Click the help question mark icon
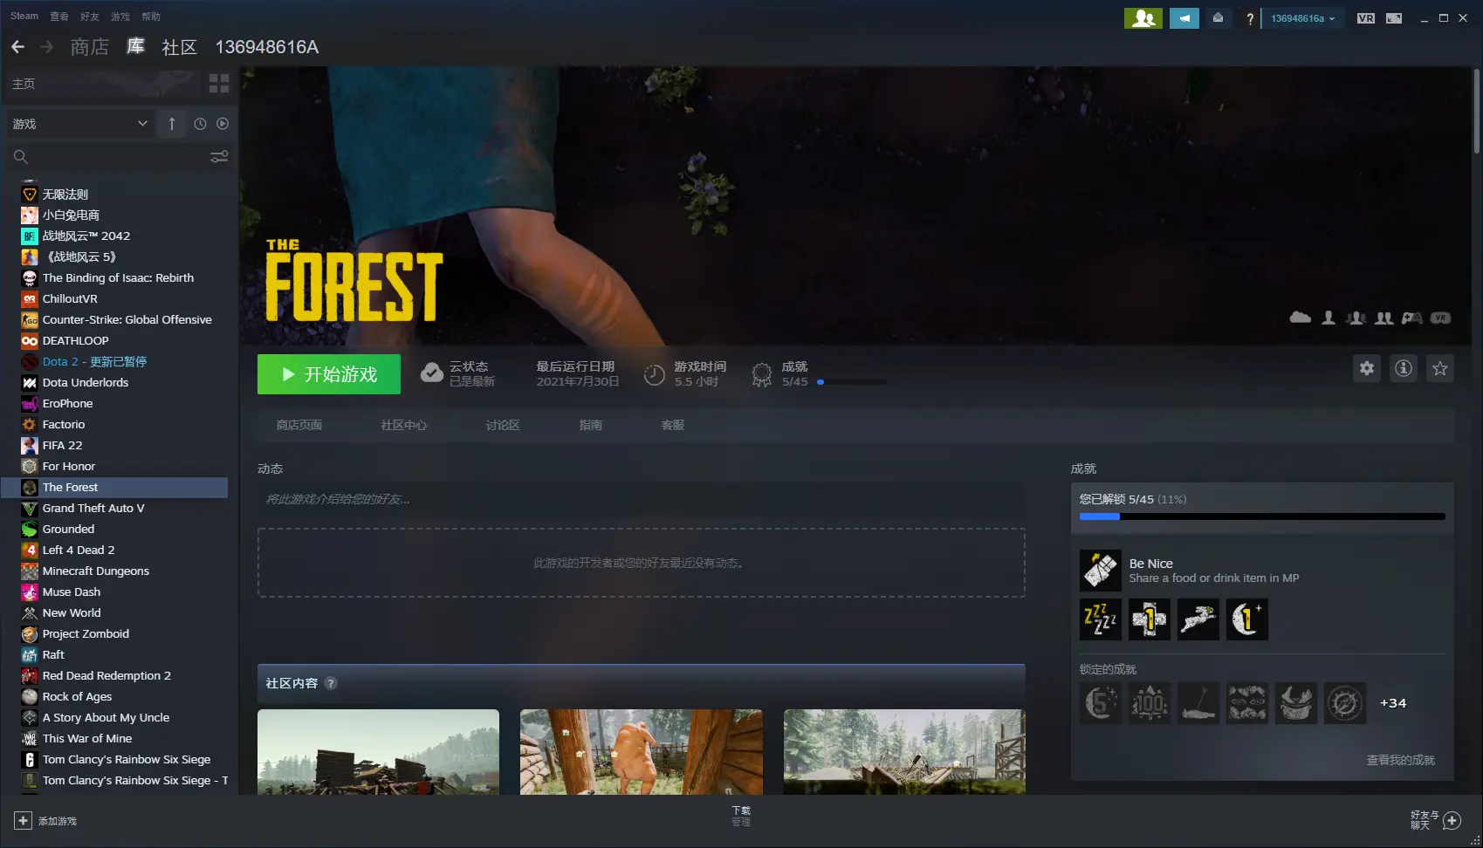Image resolution: width=1483 pixels, height=848 pixels. click(x=1250, y=18)
